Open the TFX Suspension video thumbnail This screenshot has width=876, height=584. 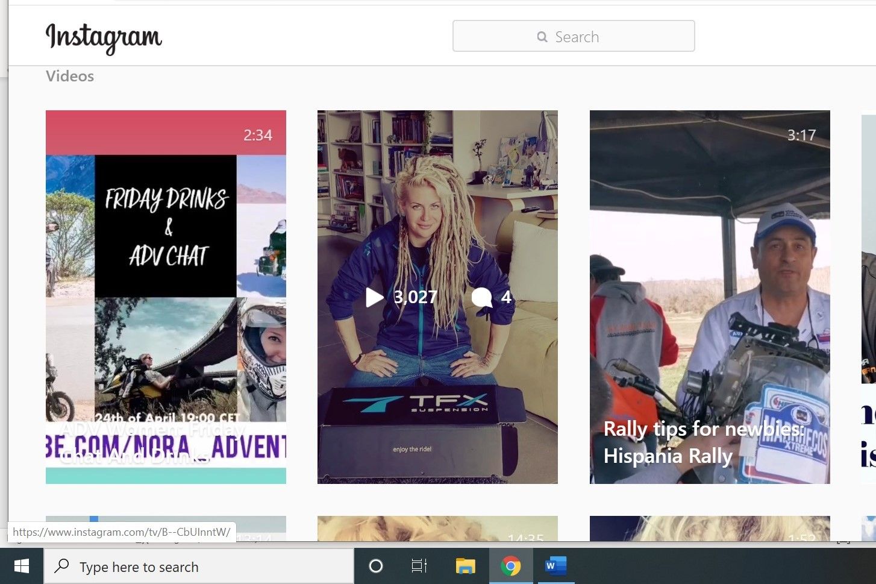[437, 297]
